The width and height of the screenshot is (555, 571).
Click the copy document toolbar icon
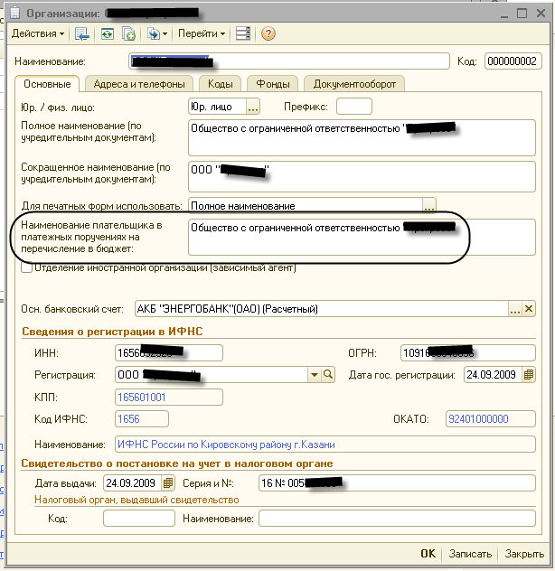[x=129, y=34]
